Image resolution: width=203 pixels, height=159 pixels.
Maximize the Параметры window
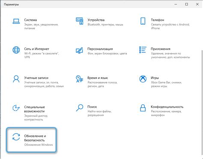click(186, 4)
